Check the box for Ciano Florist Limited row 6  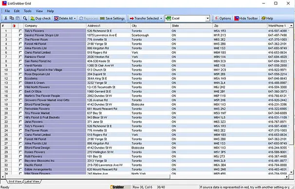(20, 52)
